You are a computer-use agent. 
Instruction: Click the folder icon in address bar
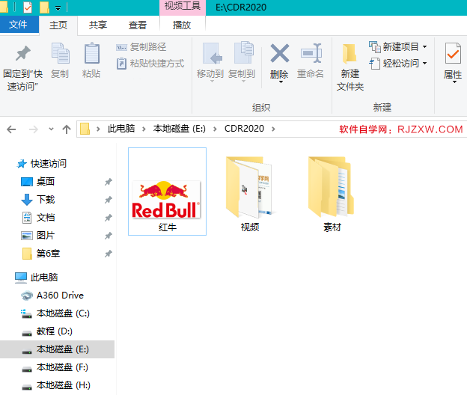pos(85,129)
